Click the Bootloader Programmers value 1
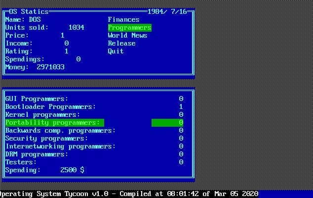The height and width of the screenshot is (198, 313). click(181, 107)
